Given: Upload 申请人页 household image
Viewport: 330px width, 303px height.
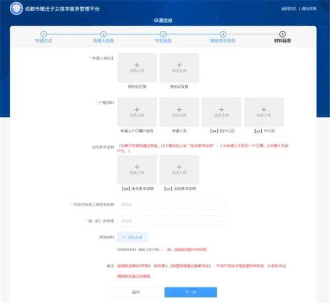Looking at the screenshot, I should pyautogui.click(x=179, y=112).
